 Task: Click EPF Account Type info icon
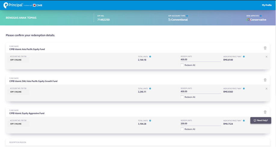[x=187, y=16]
